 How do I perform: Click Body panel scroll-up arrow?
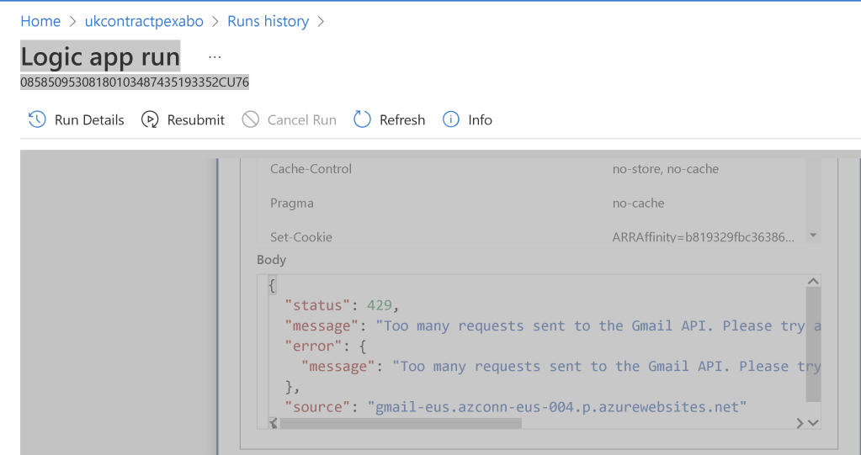point(813,281)
